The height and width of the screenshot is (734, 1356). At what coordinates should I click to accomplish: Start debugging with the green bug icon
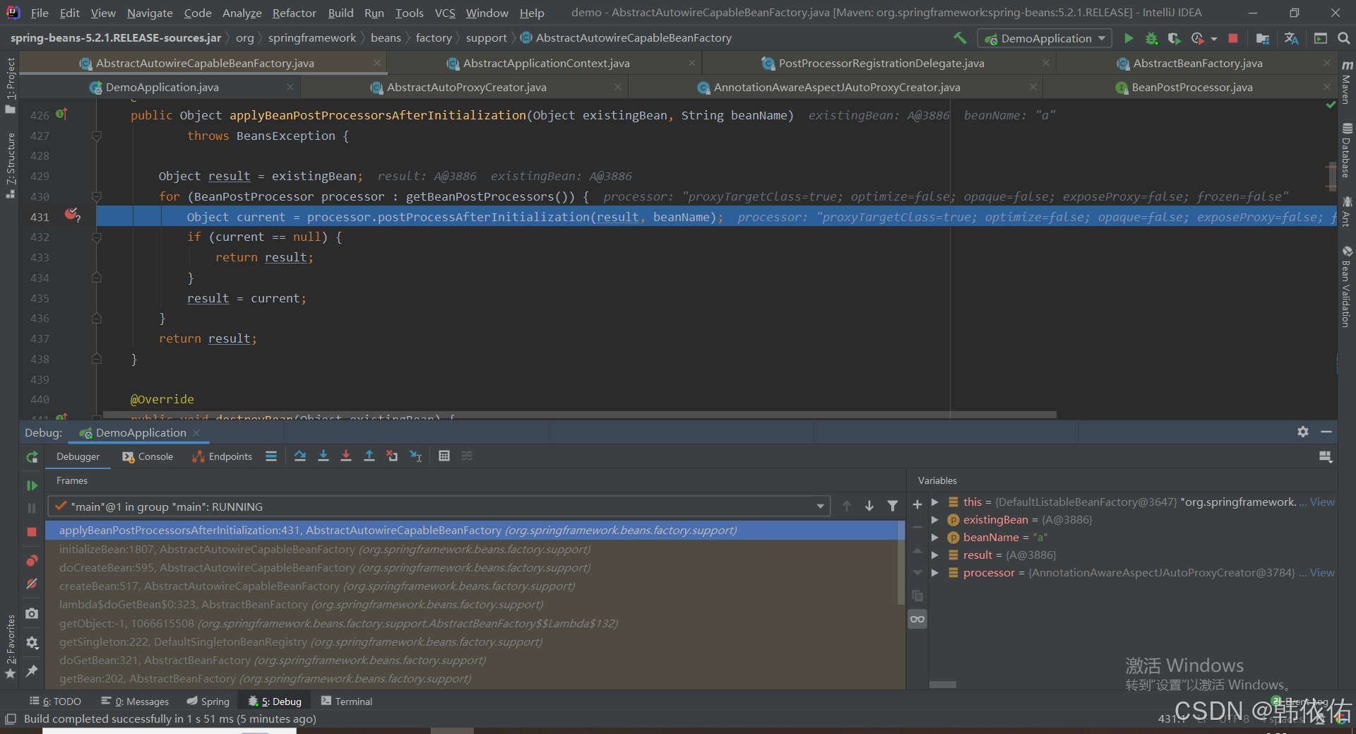coord(1151,38)
